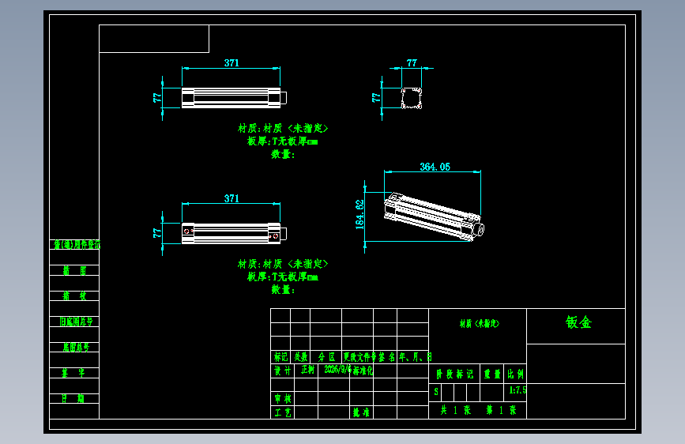Click the 借(通)用件登记 sidebar label
The image size is (685, 444).
coord(77,244)
